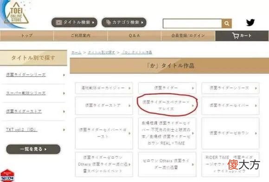Open the 劇場短編 仮面ライダーセイバー REAL×TIME tile
This screenshot has width=269, height=182.
pos(167,133)
